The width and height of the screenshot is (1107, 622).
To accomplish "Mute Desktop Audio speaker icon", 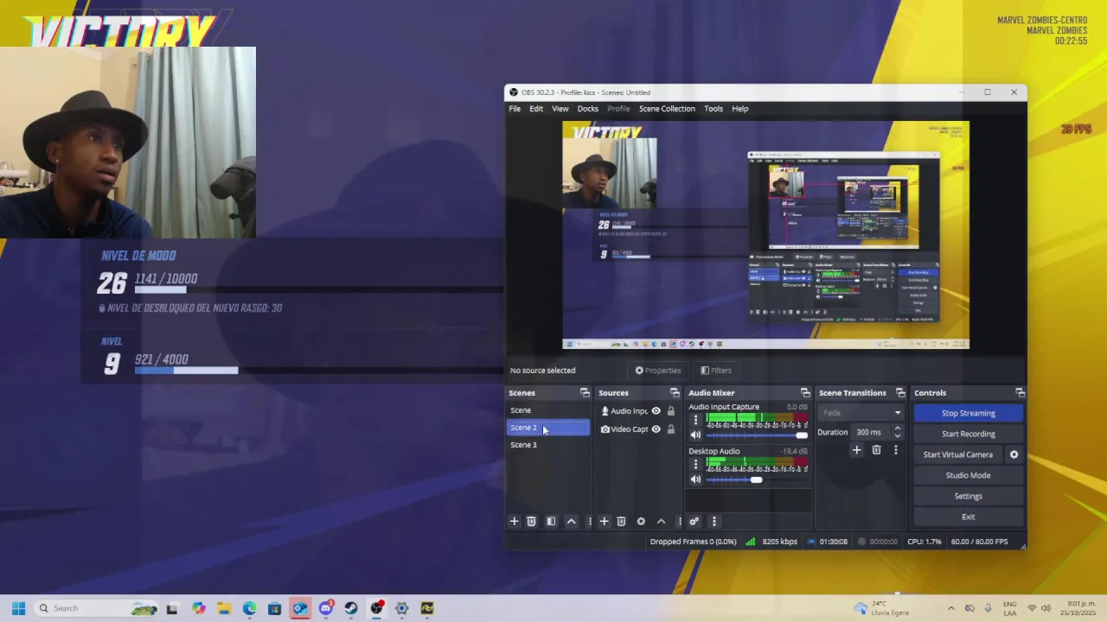I will (695, 479).
